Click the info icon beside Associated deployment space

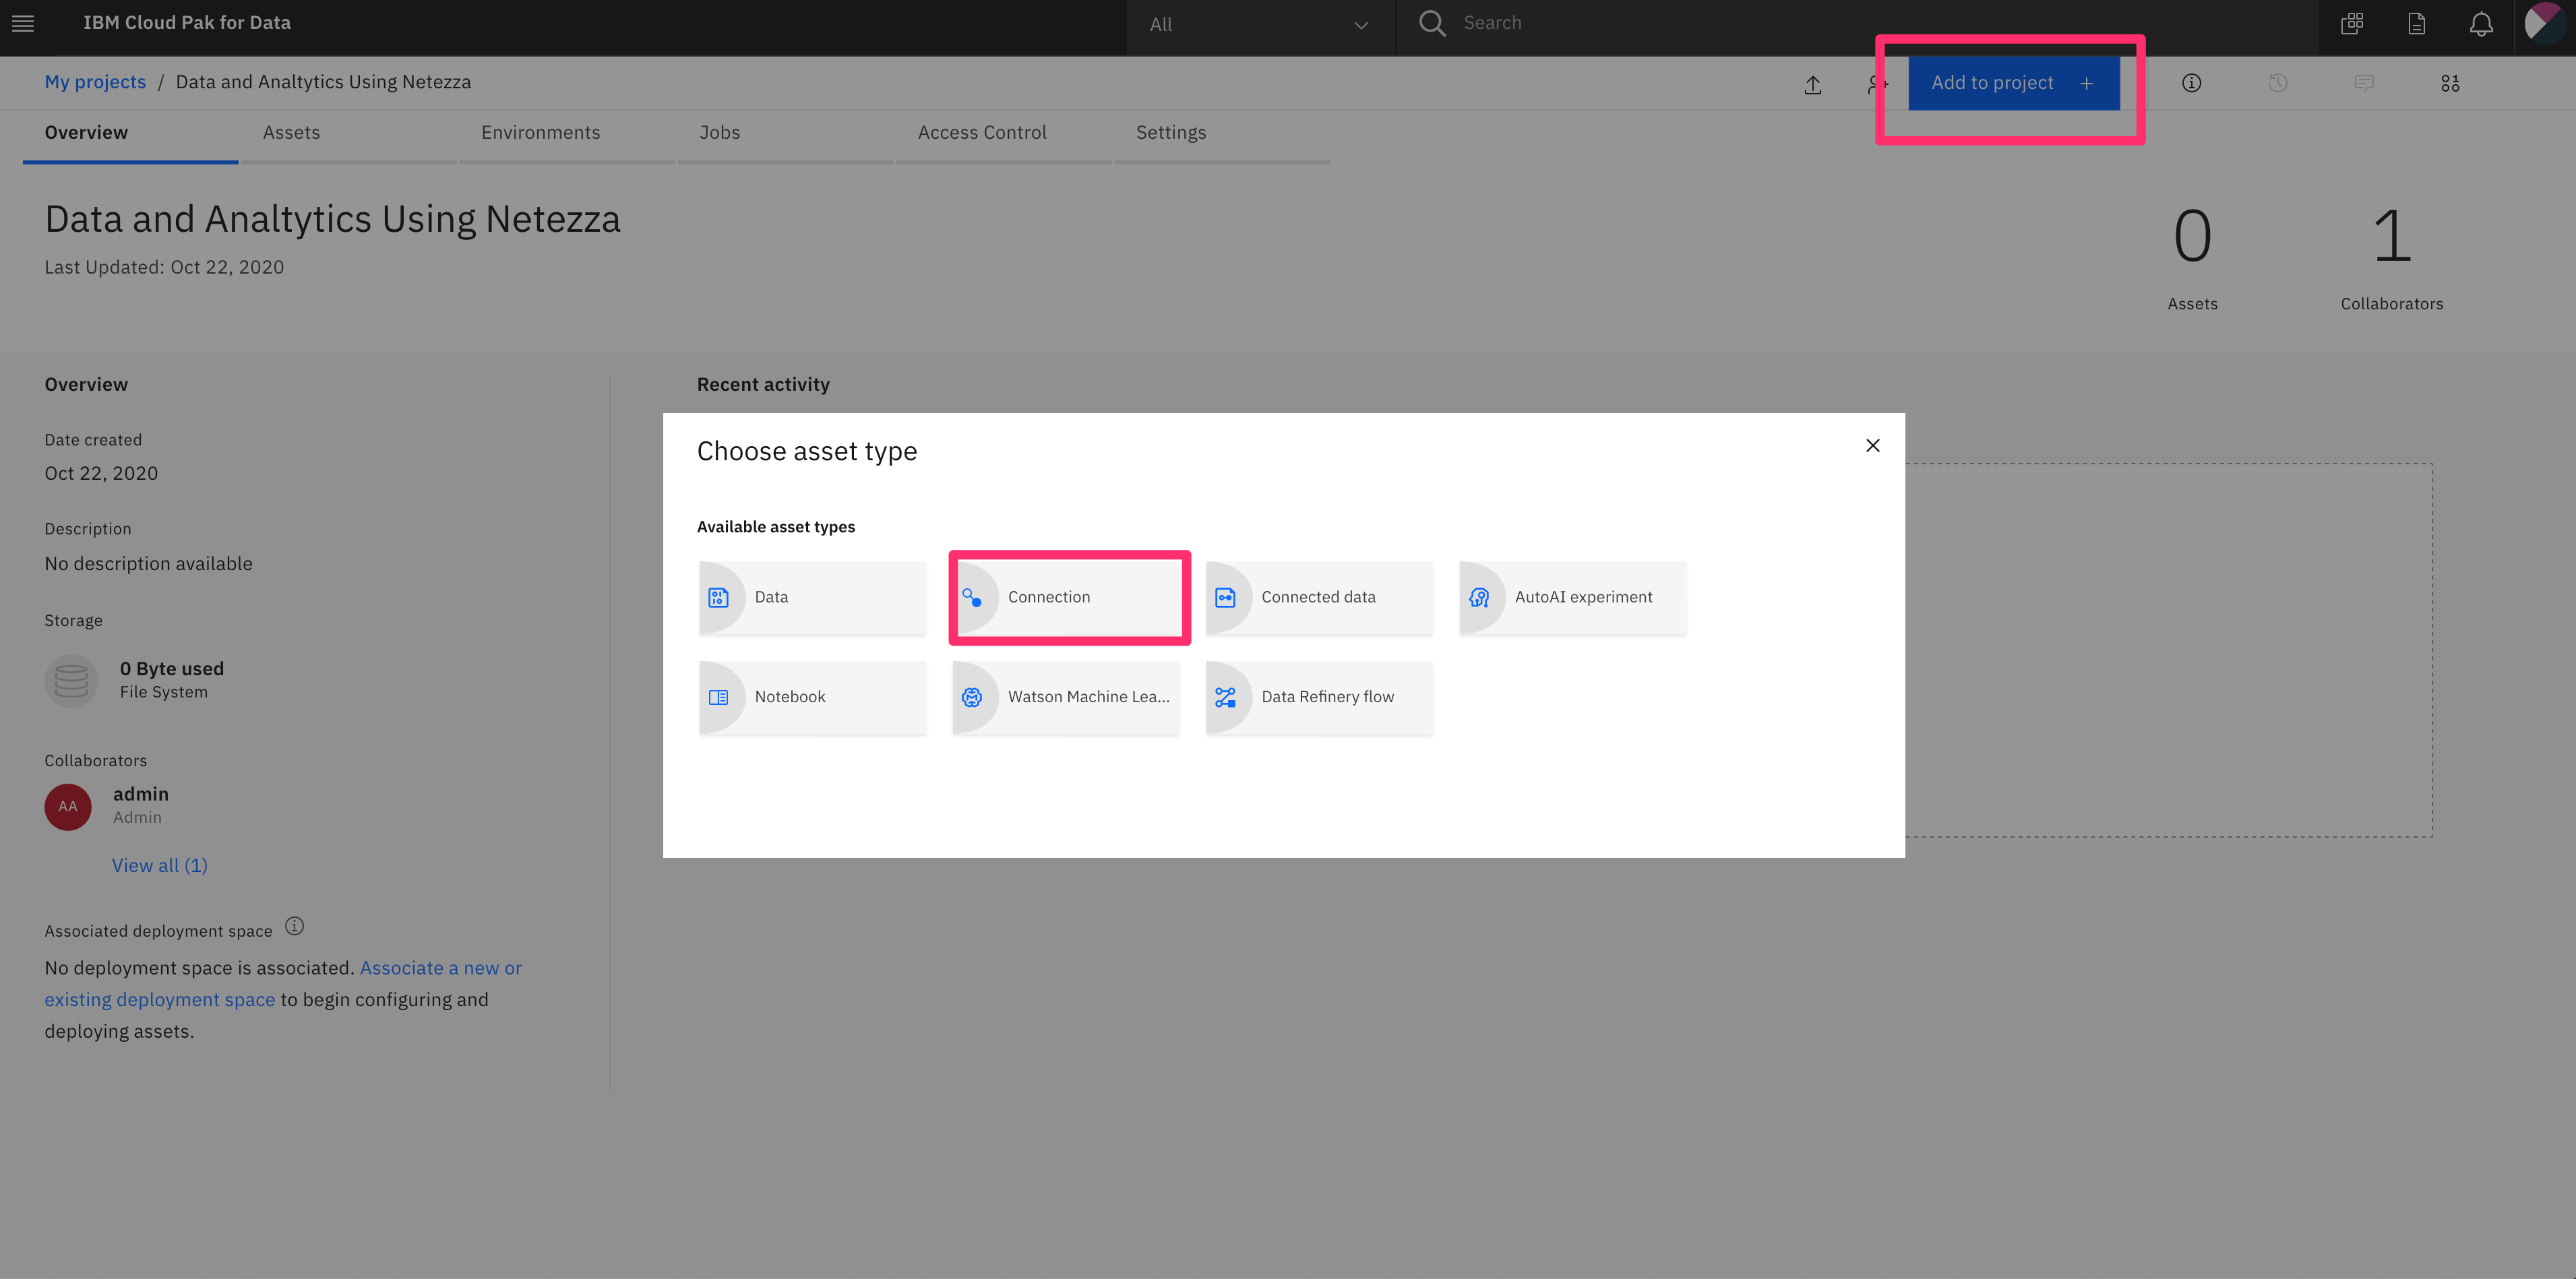294,926
